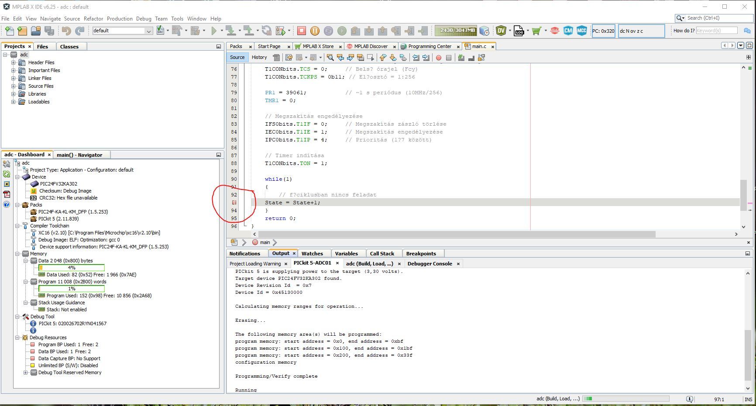Expand the Libraries folder
Image resolution: width=756 pixels, height=406 pixels.
tap(14, 94)
